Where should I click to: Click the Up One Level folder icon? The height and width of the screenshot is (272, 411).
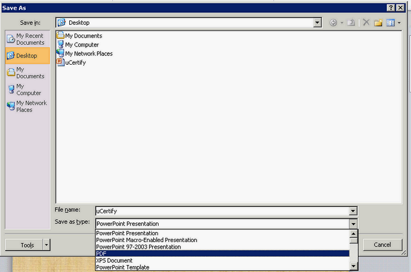[351, 22]
